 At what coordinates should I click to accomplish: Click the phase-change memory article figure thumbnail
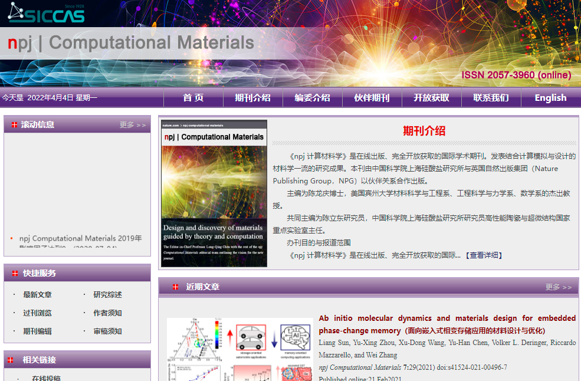pyautogui.click(x=239, y=349)
